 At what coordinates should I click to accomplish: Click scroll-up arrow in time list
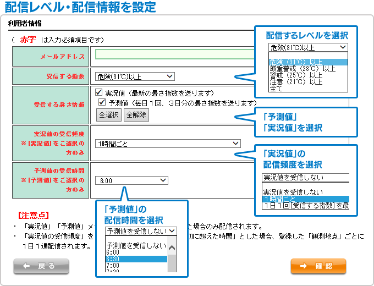tap(172, 248)
